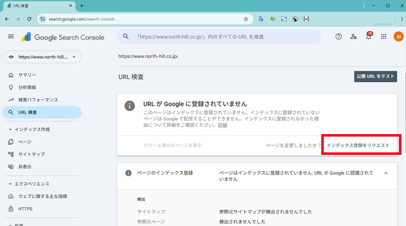Open the help question mark icon

[x=339, y=37]
